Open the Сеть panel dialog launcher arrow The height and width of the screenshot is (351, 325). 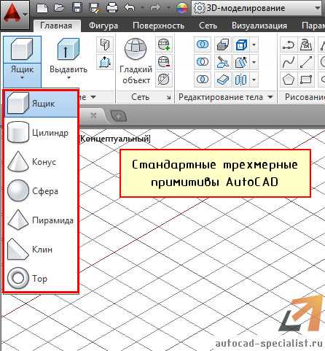pos(168,98)
